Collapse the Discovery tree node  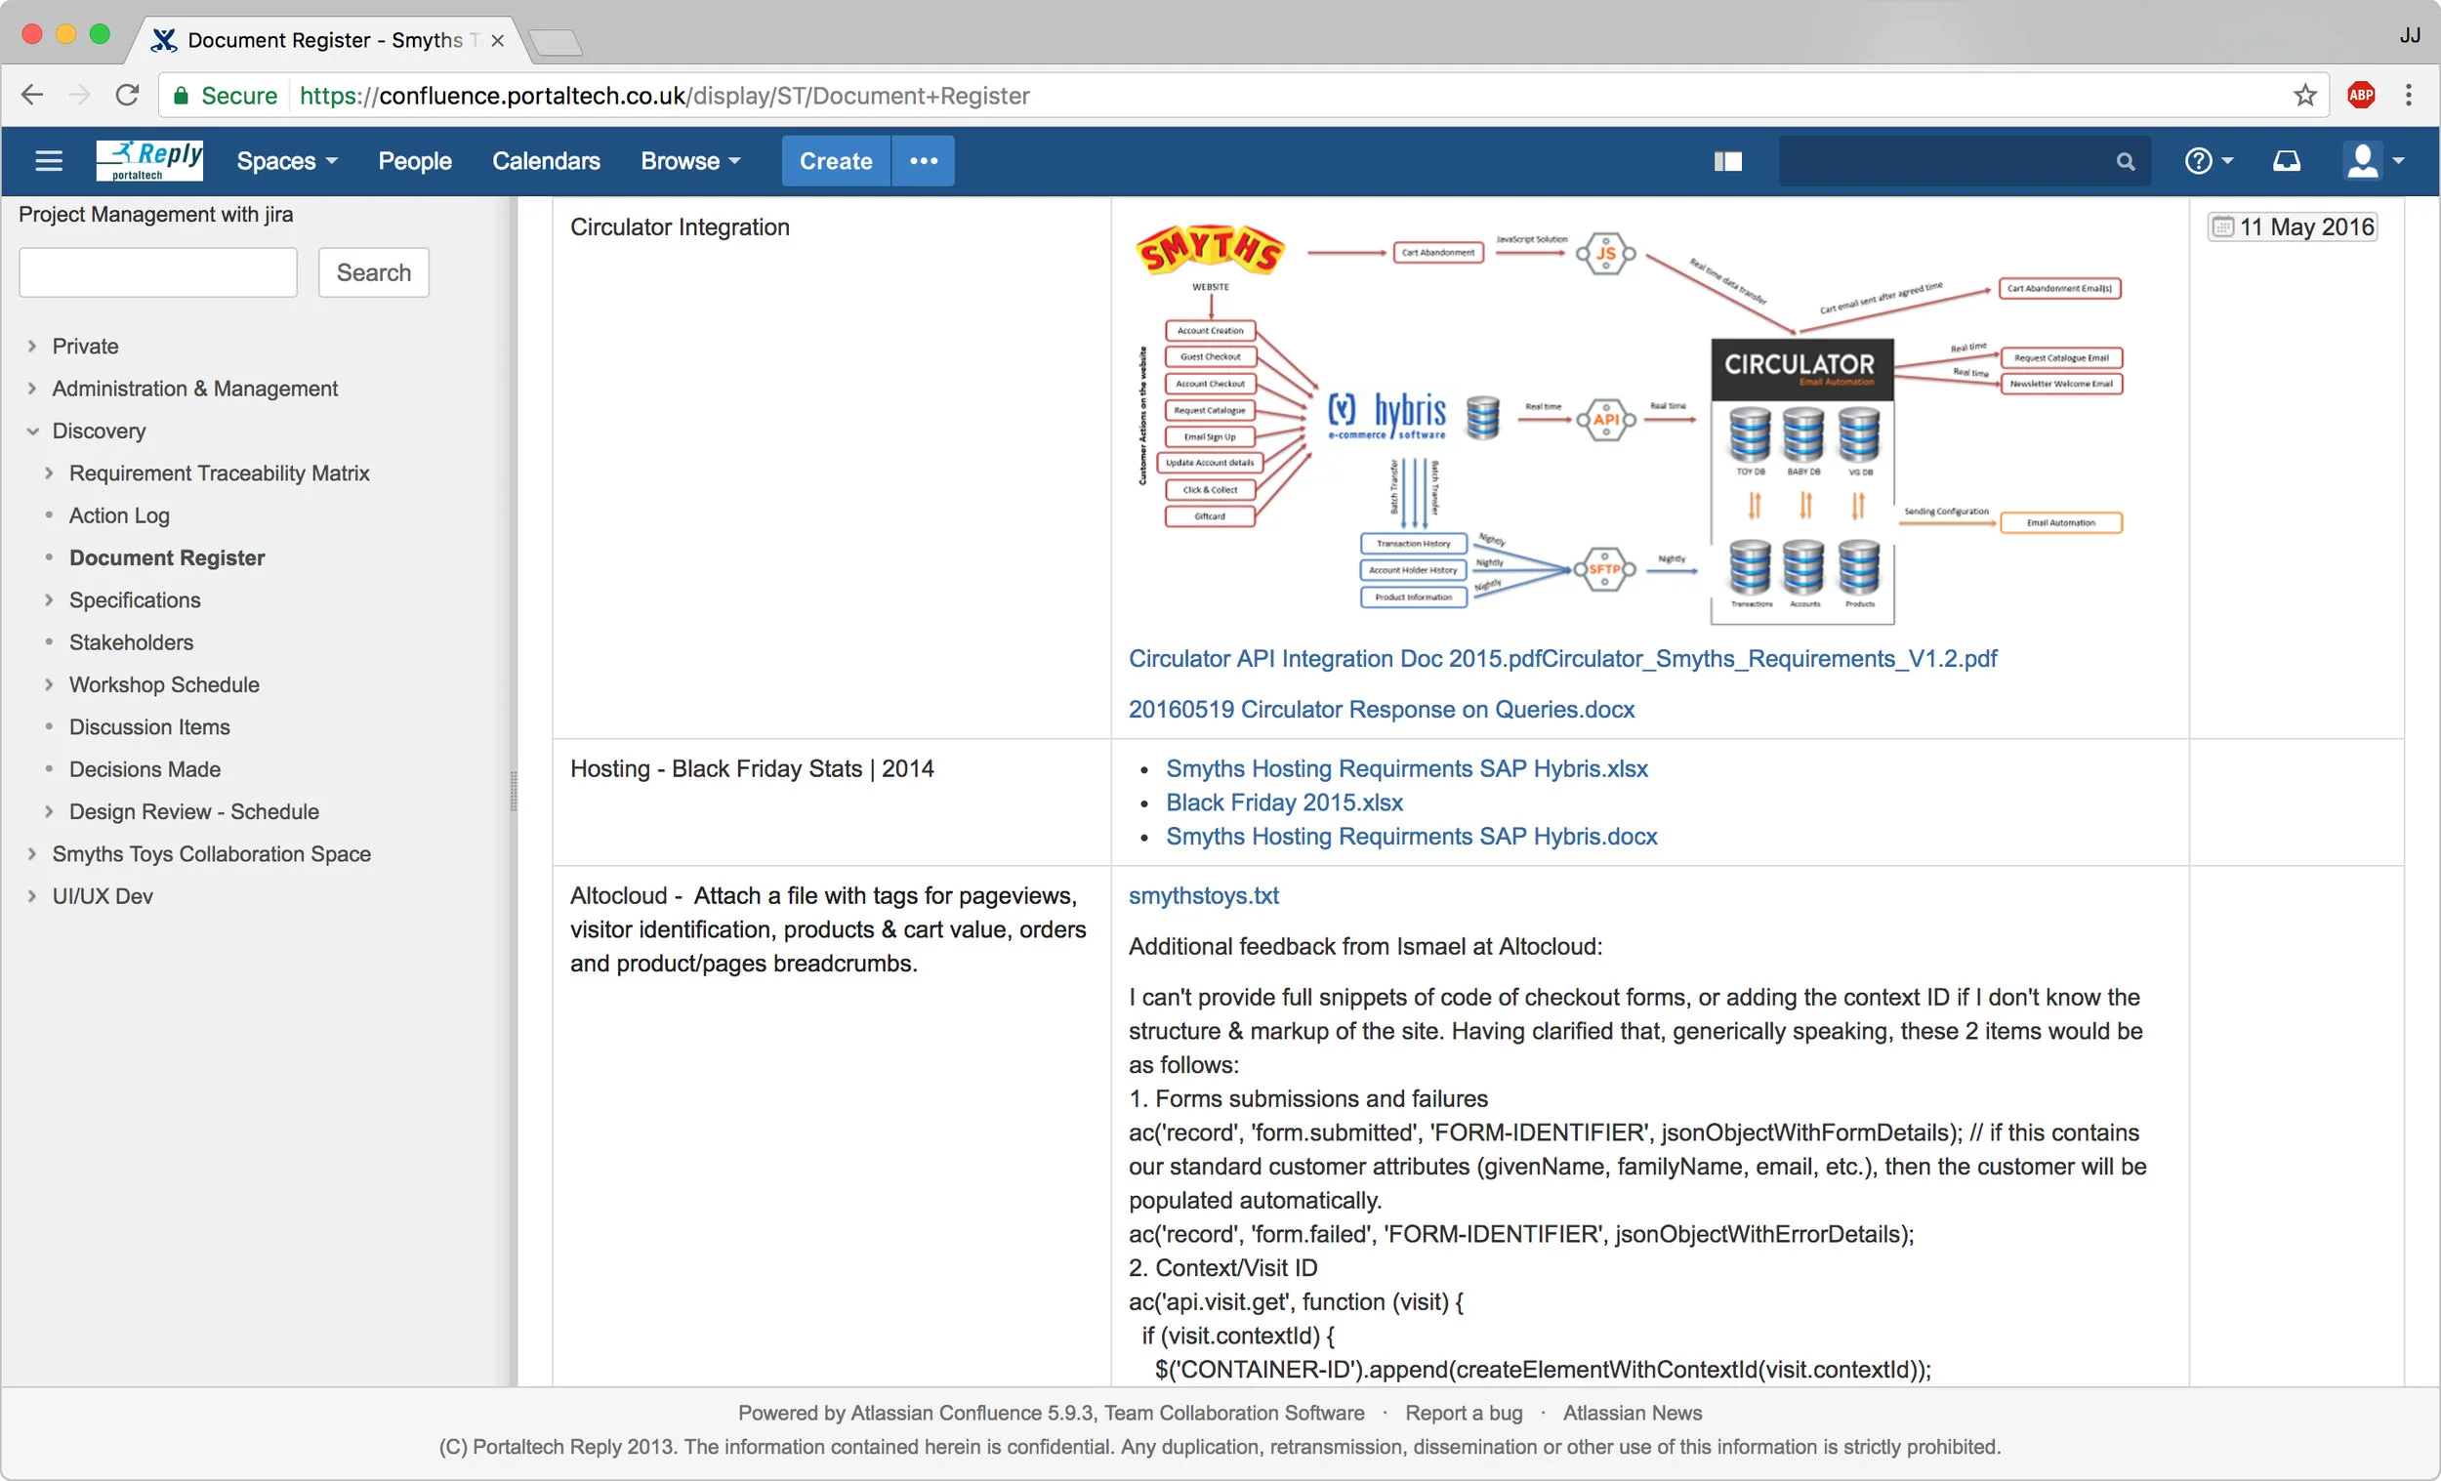coord(31,431)
